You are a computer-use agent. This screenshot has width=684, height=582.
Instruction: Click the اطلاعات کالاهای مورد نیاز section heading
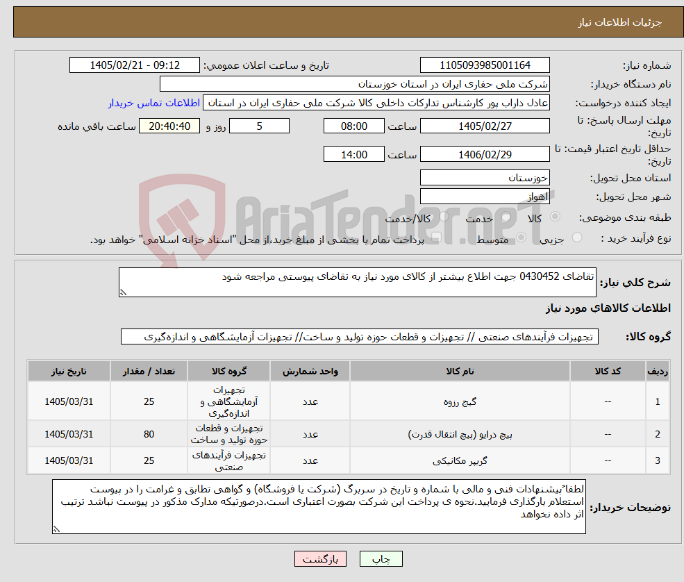[x=608, y=308]
